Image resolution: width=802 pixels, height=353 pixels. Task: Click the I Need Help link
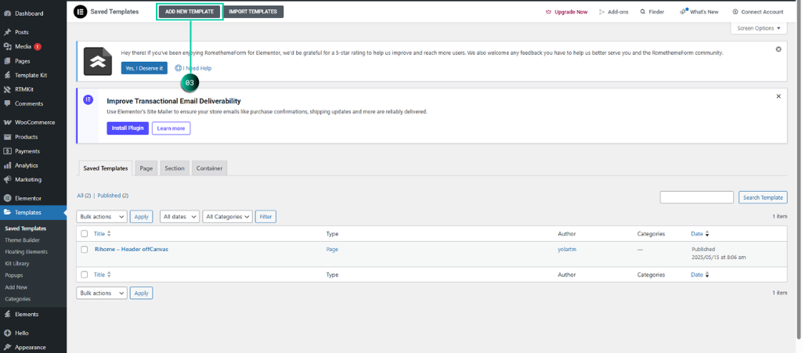(193, 68)
